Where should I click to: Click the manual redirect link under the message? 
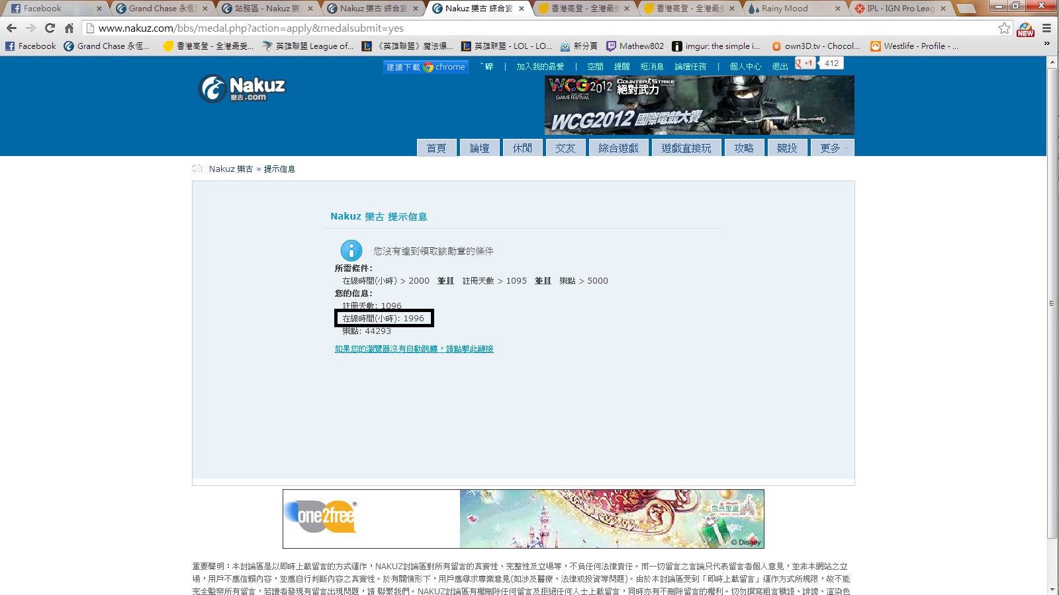pyautogui.click(x=414, y=349)
